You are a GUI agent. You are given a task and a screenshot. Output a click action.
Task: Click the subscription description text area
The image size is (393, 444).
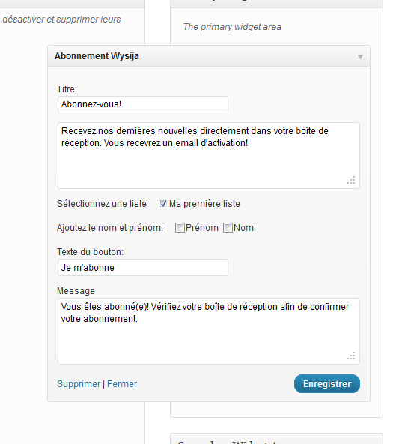(209, 155)
